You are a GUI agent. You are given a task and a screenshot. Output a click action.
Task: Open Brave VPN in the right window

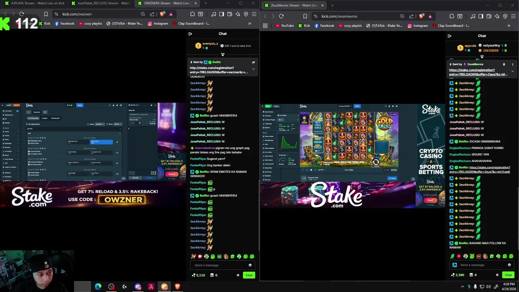[505, 16]
